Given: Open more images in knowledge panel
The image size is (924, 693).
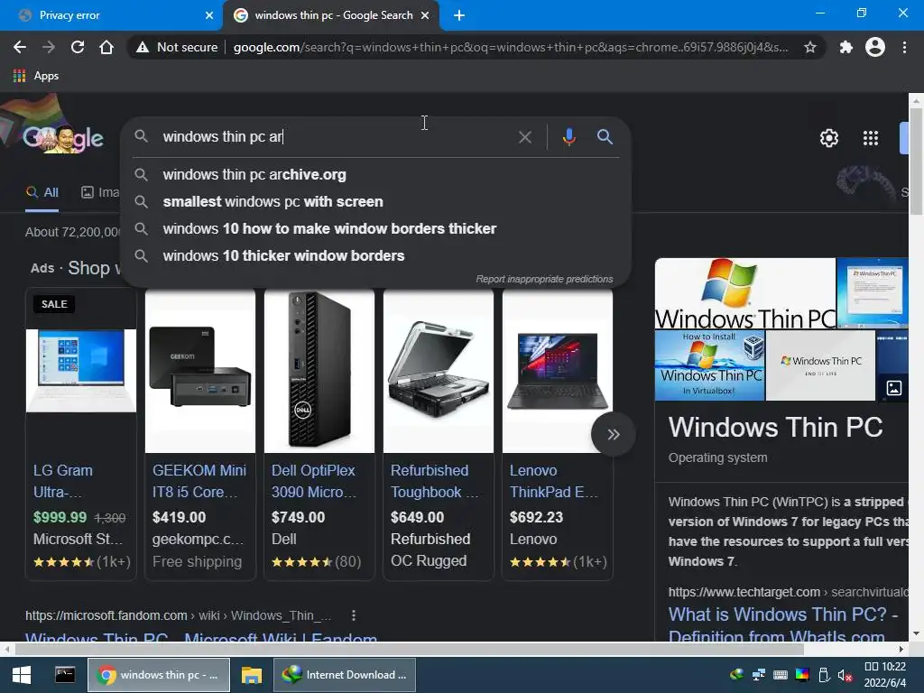Looking at the screenshot, I should click(894, 388).
